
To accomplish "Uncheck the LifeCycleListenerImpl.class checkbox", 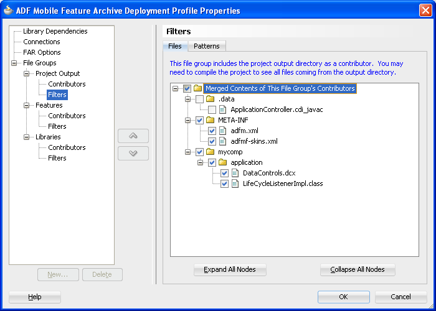I will (224, 184).
